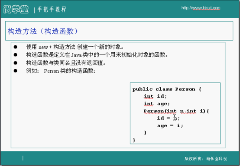Click the code line public class Person {
Viewport: 240px width, 166px height.
(x=167, y=89)
